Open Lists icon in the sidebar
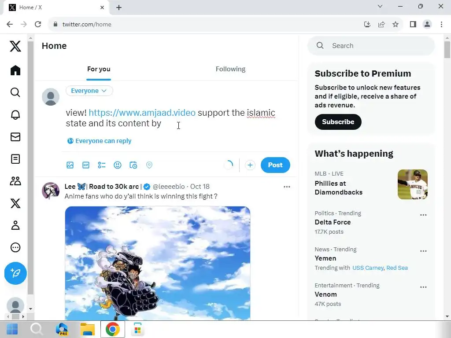 [x=15, y=159]
